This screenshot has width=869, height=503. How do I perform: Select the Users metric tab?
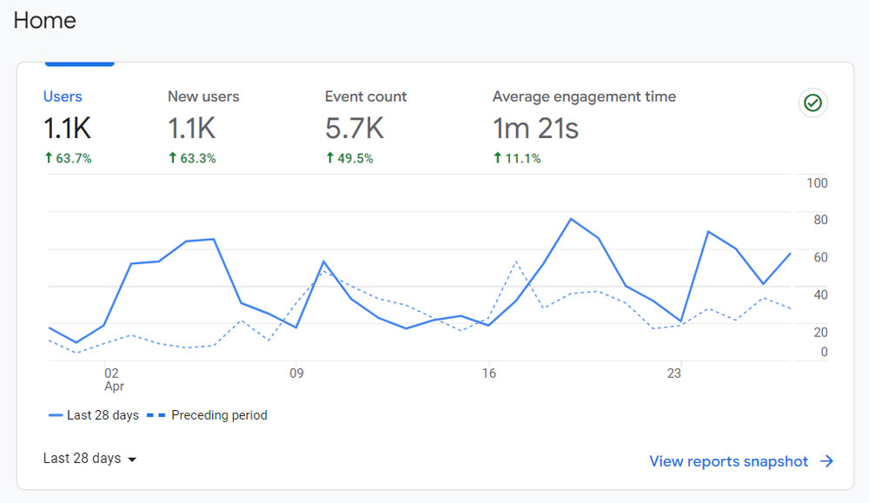tap(68, 129)
